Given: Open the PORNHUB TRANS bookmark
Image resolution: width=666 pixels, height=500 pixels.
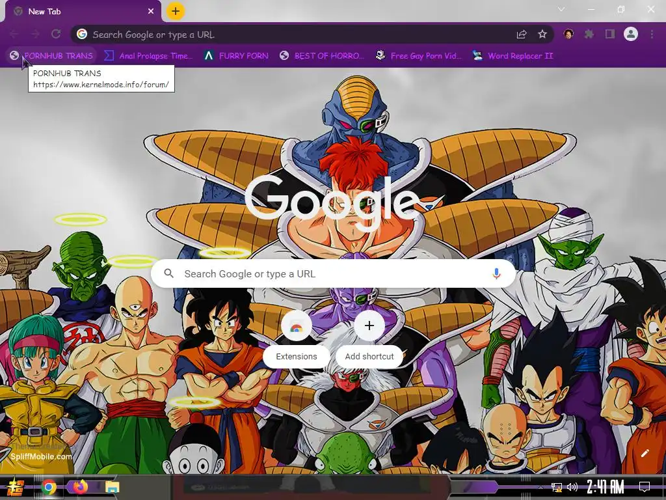Looking at the screenshot, I should click(x=51, y=56).
